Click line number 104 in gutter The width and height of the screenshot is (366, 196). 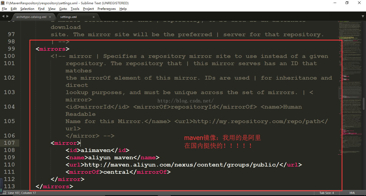tap(9, 107)
